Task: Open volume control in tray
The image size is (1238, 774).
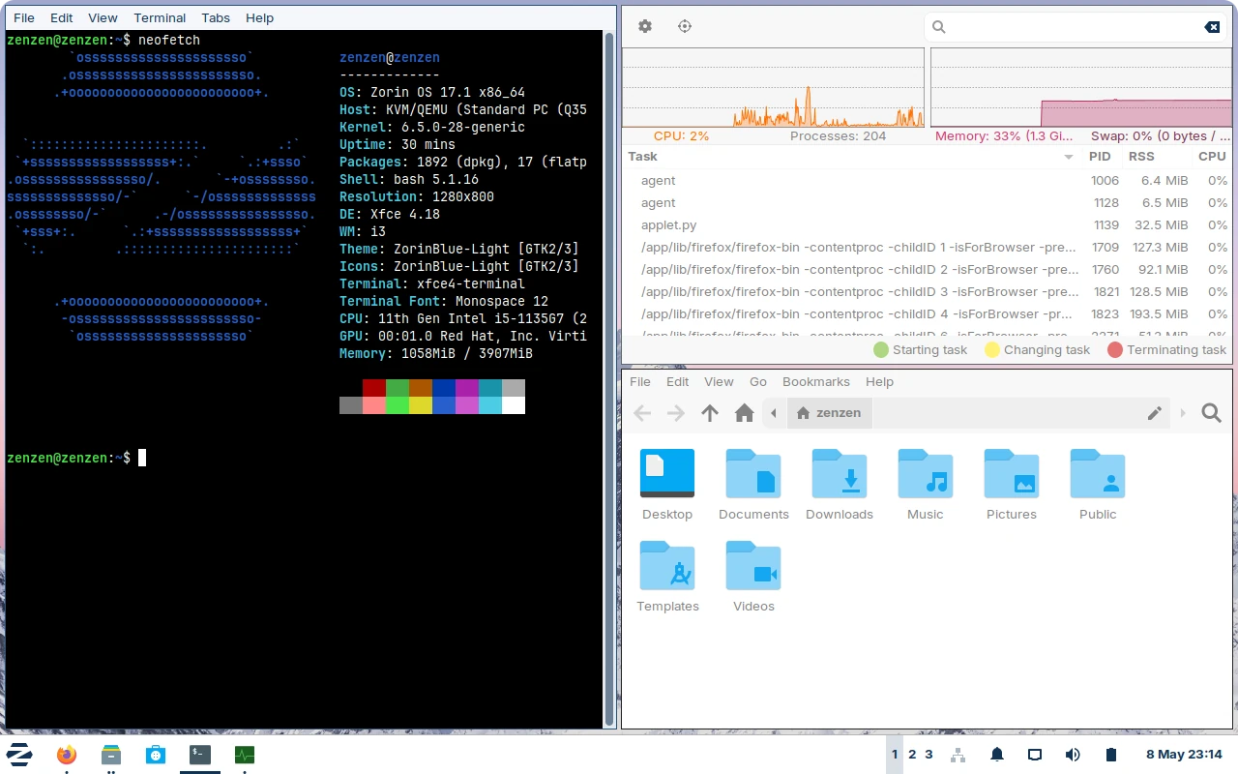Action: click(1073, 755)
